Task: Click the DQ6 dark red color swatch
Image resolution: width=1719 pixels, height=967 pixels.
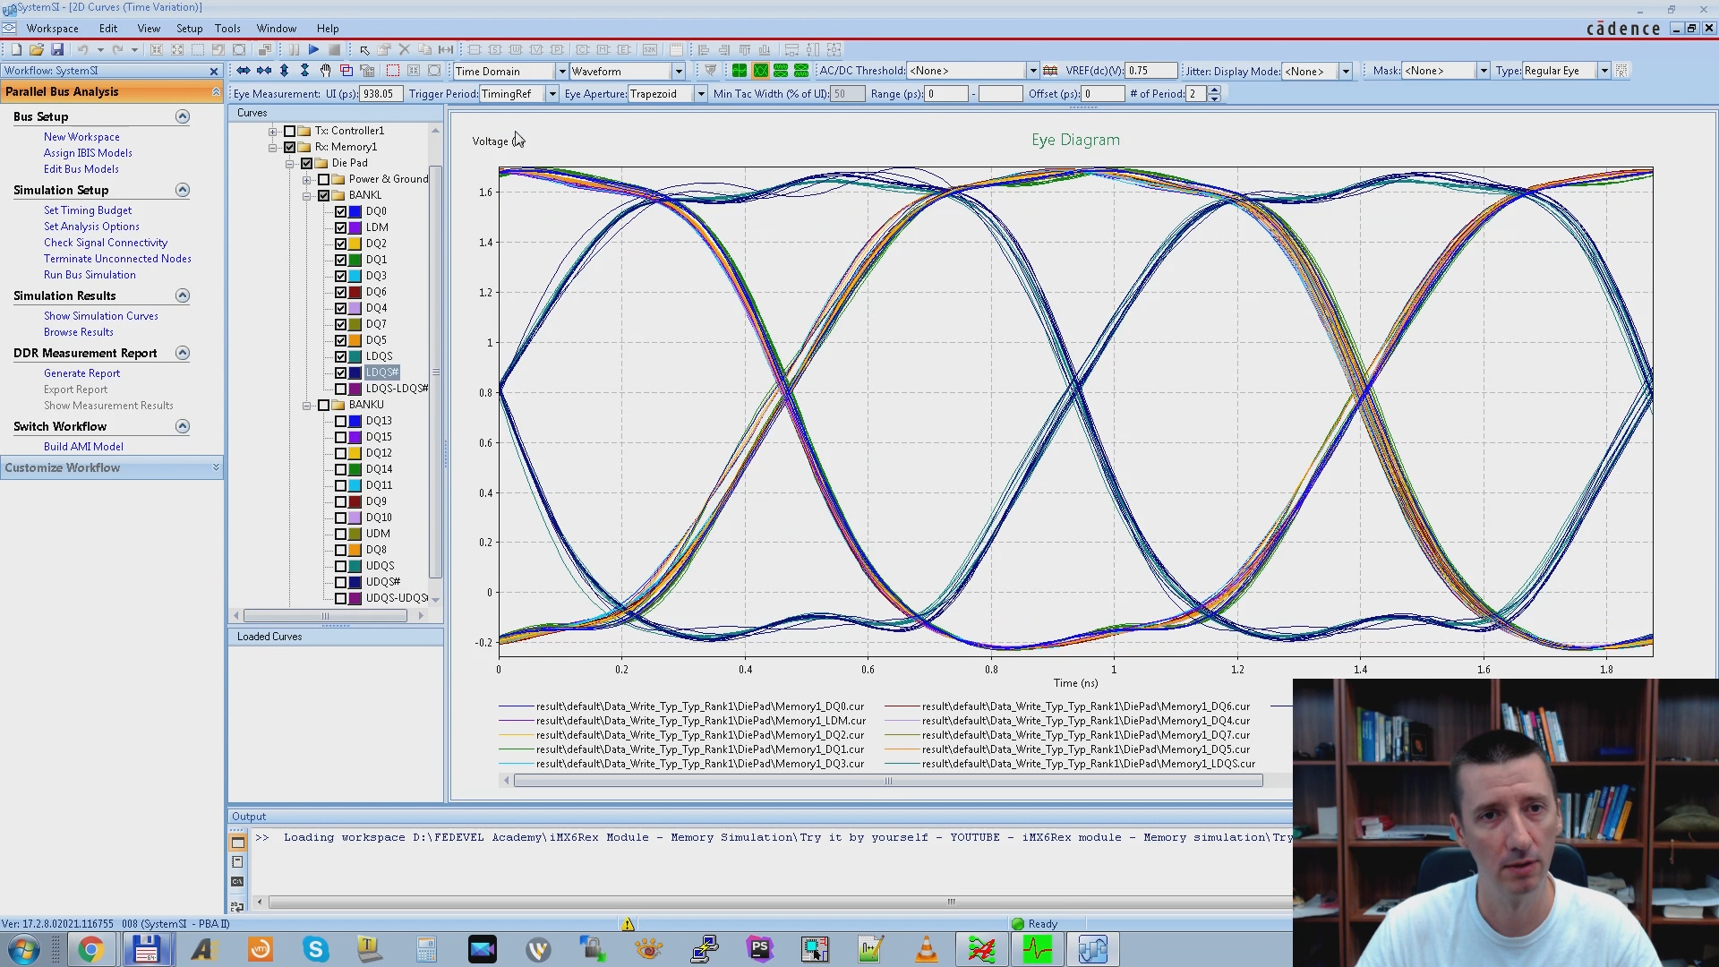Action: 355,292
